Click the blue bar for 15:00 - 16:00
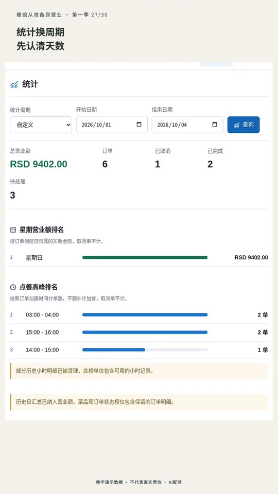The image size is (278, 494). click(145, 332)
